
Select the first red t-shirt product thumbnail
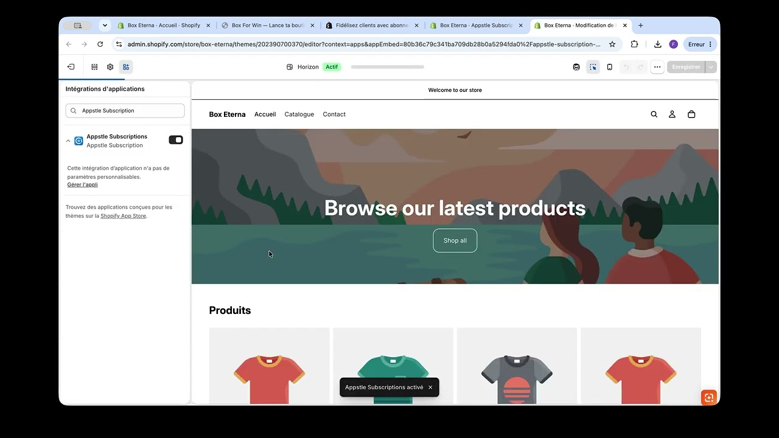click(269, 366)
